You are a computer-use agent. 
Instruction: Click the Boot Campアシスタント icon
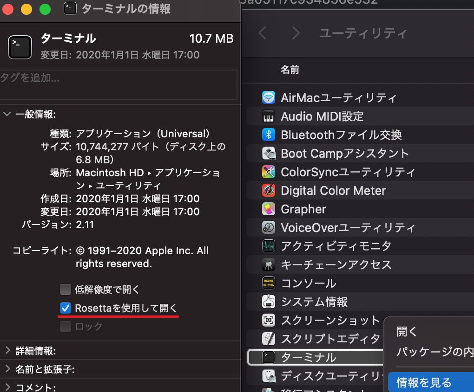pos(269,153)
